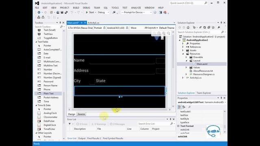Open the Output tab
The image size is (260, 146).
[x=82, y=138]
